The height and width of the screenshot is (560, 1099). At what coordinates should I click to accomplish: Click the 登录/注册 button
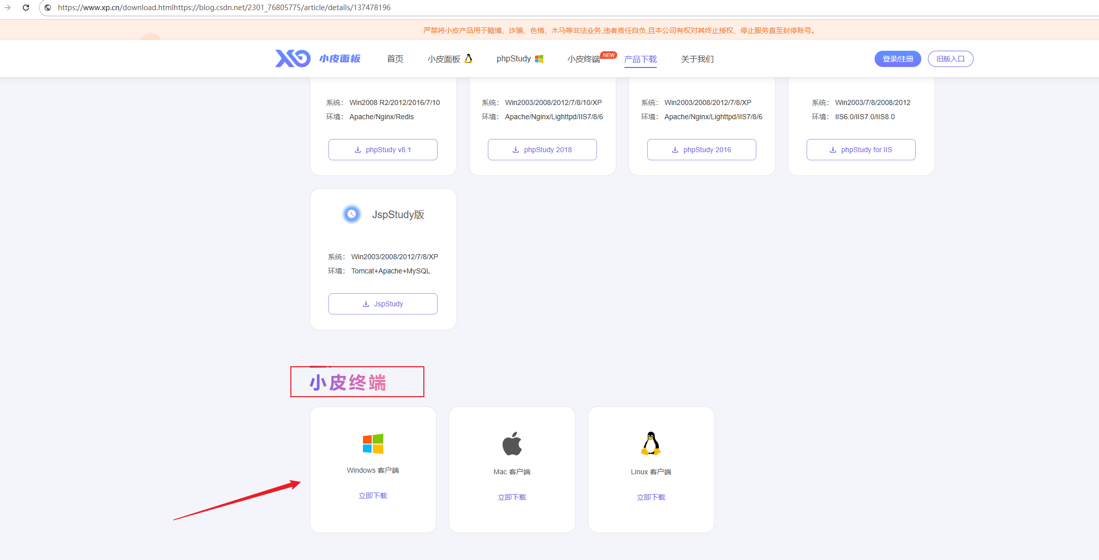(897, 58)
